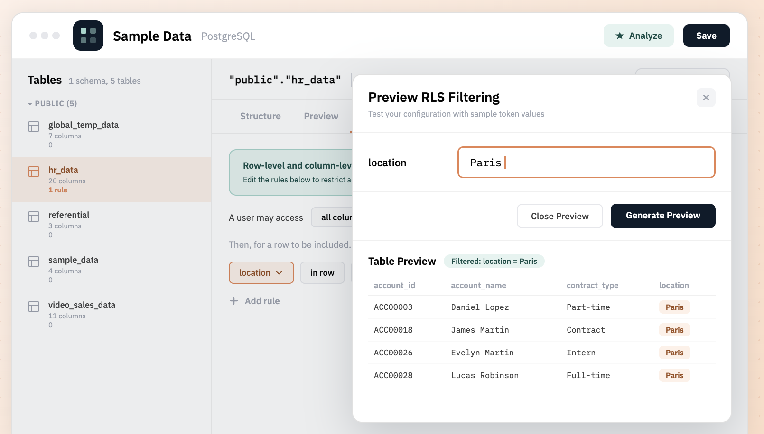This screenshot has width=764, height=434.
Task: Click the Intern contract cell
Action: [x=581, y=353]
